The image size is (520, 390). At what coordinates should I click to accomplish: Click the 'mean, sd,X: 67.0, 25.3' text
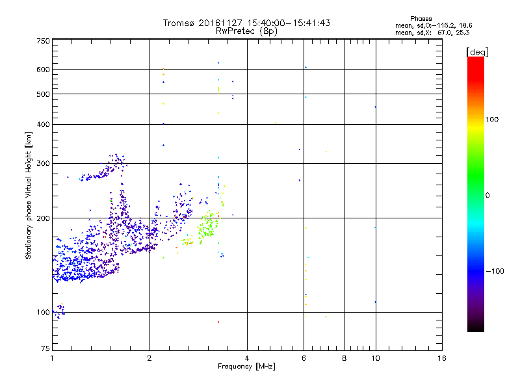432,32
